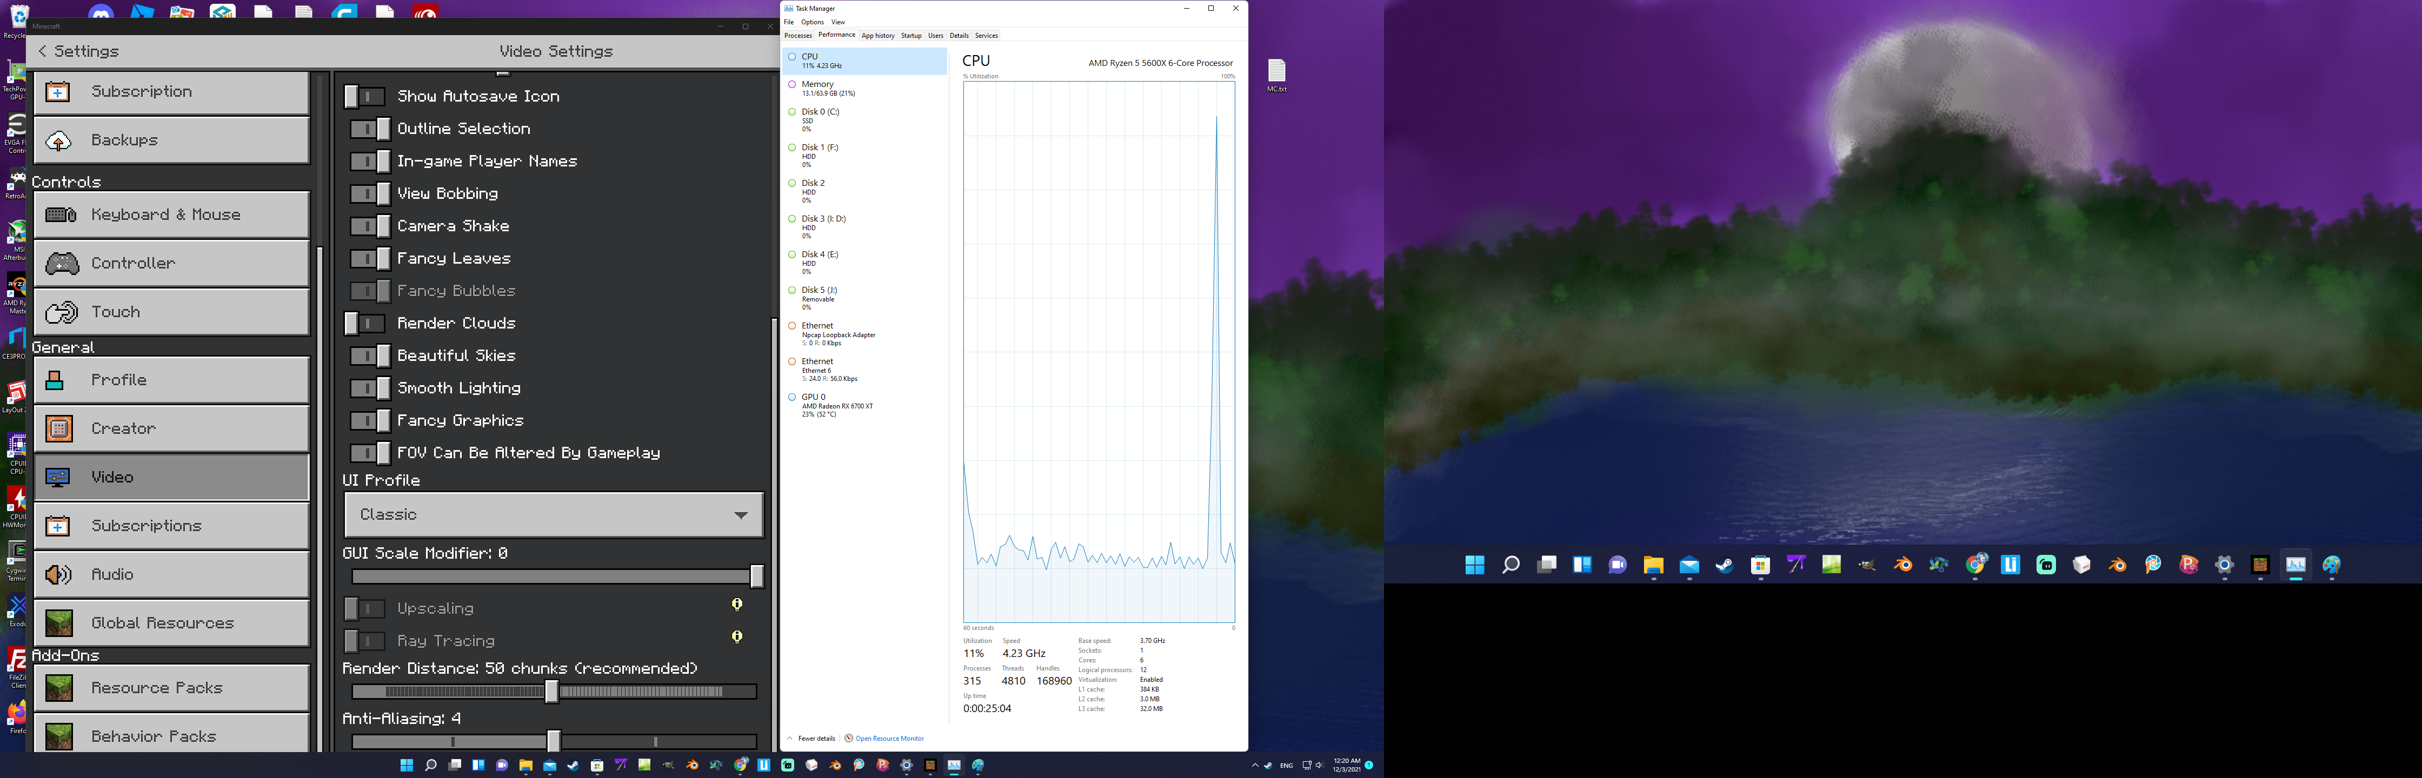Viewport: 2422px width, 778px height.
Task: Open Touch settings section
Action: 171,312
